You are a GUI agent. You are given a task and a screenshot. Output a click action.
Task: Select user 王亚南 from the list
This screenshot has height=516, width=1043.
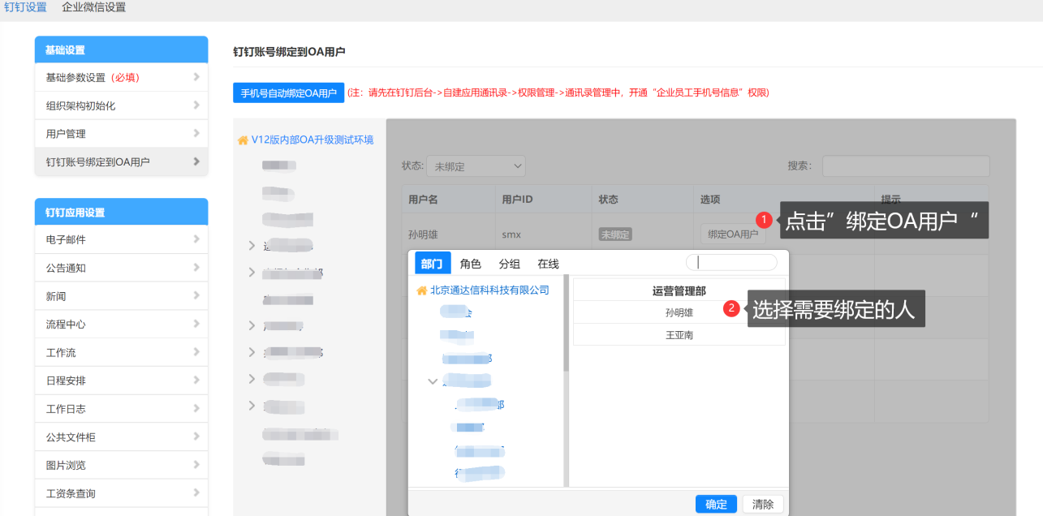coord(679,334)
